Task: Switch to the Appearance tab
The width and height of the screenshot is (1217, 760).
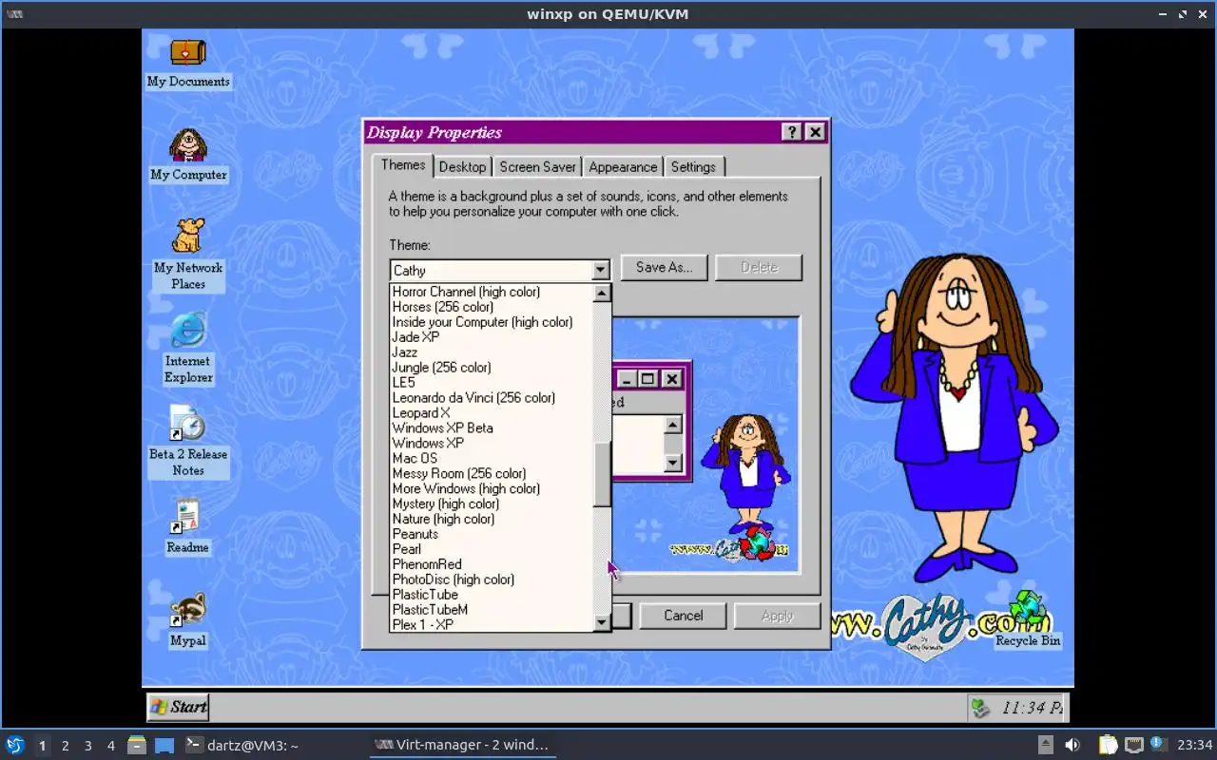Action: 623,167
